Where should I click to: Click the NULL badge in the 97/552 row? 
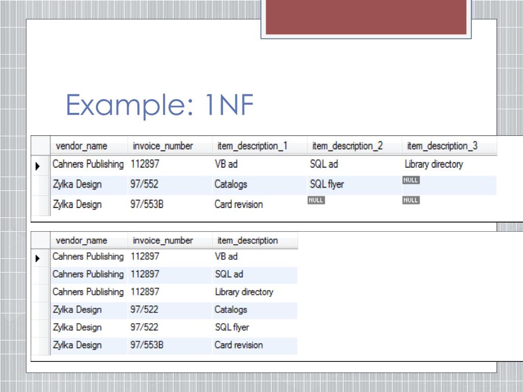coord(411,180)
